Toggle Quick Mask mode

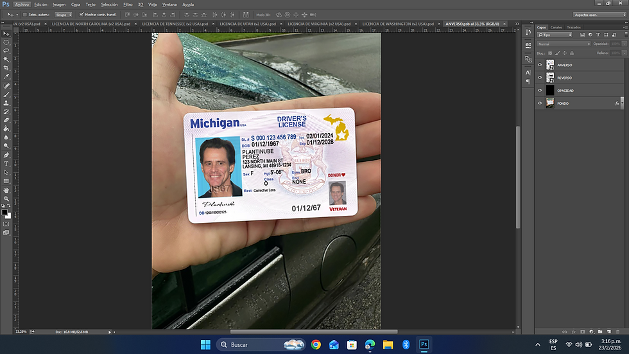[x=6, y=224]
